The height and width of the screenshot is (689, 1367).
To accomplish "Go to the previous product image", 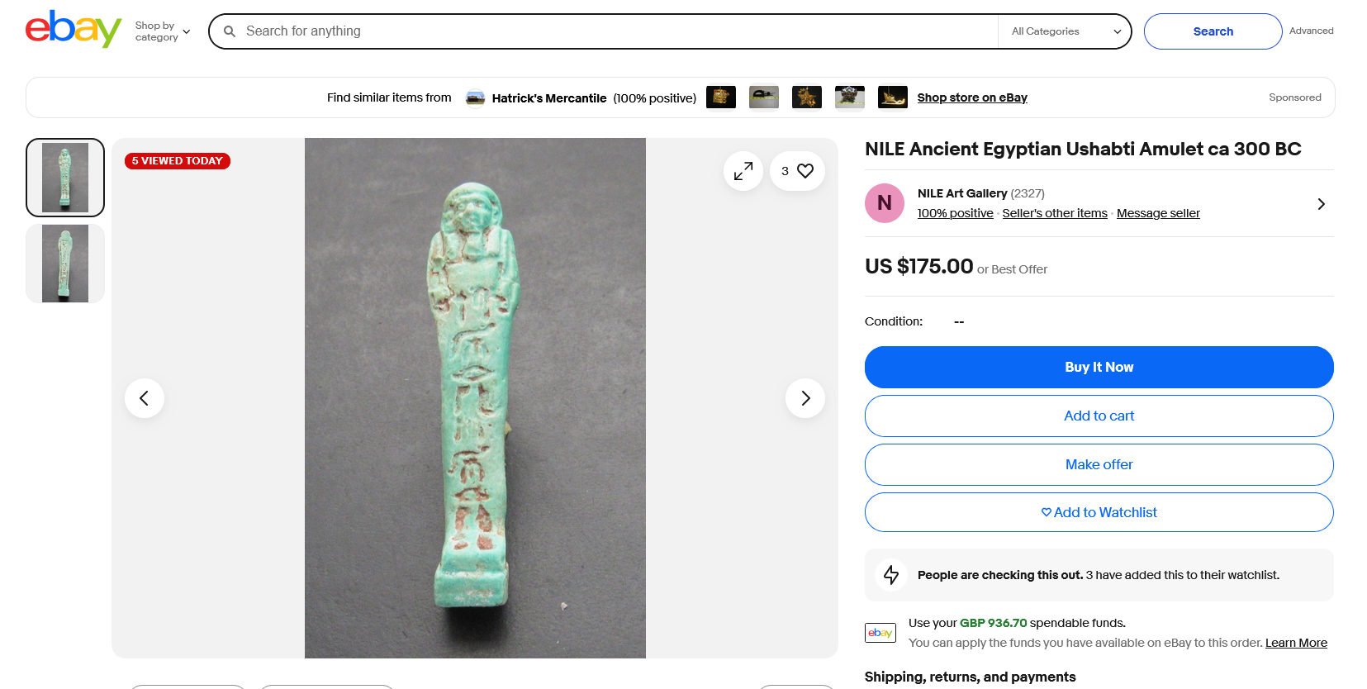I will 145,398.
